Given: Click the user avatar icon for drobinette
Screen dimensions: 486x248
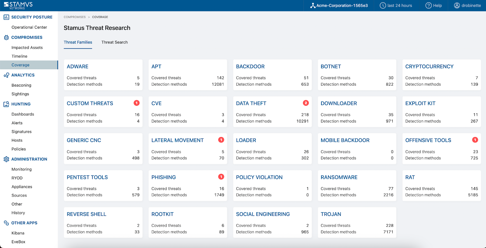Looking at the screenshot, I should pos(457,5).
